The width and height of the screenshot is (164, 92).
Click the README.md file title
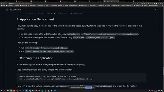point(15,10)
